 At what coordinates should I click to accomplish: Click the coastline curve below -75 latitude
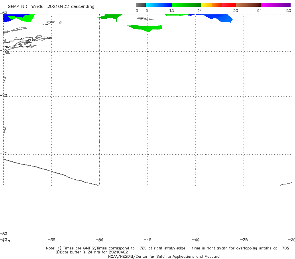[x=51, y=172]
